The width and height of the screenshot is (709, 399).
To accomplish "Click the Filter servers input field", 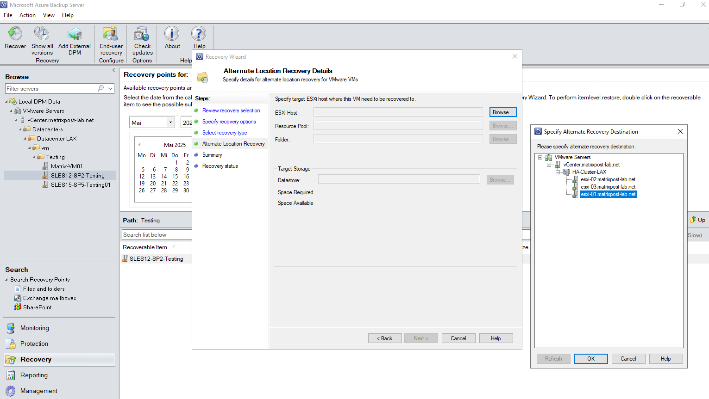I will click(51, 88).
